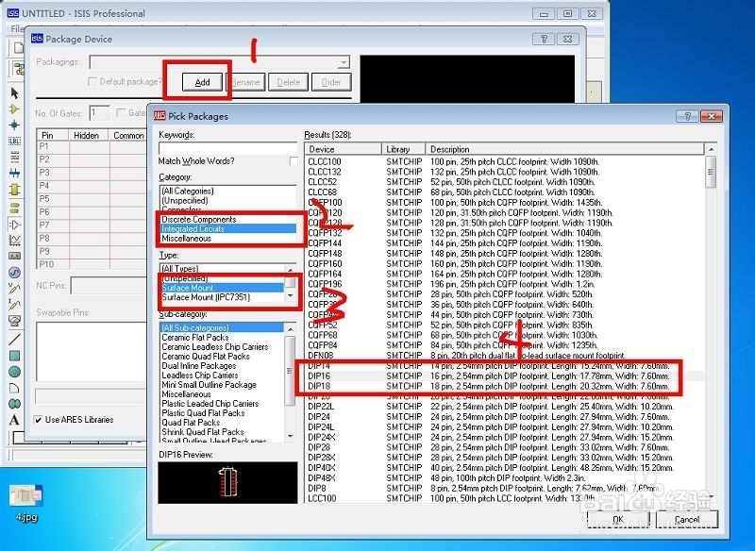Select the Graph Mode tool
This screenshot has width=755, height=551.
(x=14, y=241)
